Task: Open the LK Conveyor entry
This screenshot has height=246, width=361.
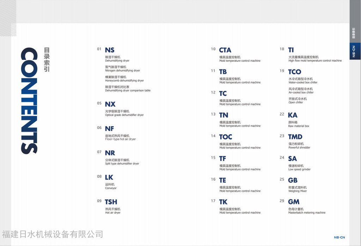Action: coord(109,178)
